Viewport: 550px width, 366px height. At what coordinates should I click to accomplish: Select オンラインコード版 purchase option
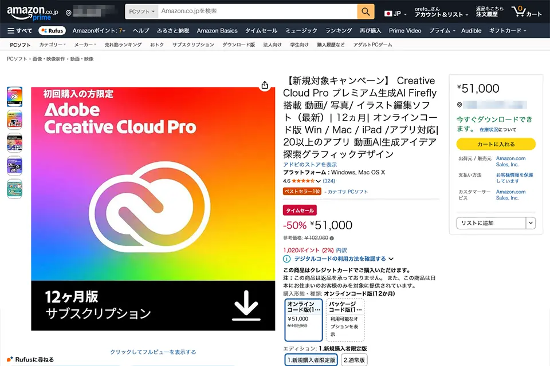point(304,319)
